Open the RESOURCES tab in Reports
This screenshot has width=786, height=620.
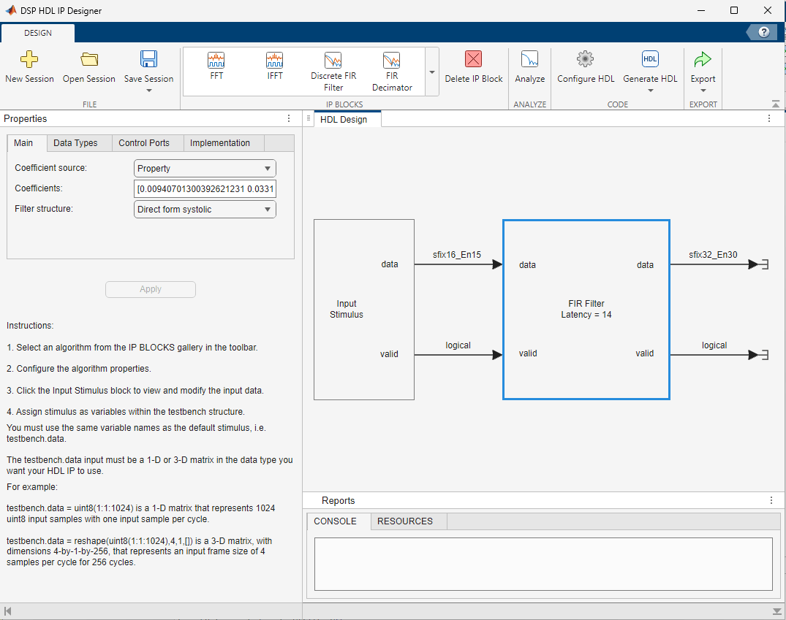(x=407, y=521)
